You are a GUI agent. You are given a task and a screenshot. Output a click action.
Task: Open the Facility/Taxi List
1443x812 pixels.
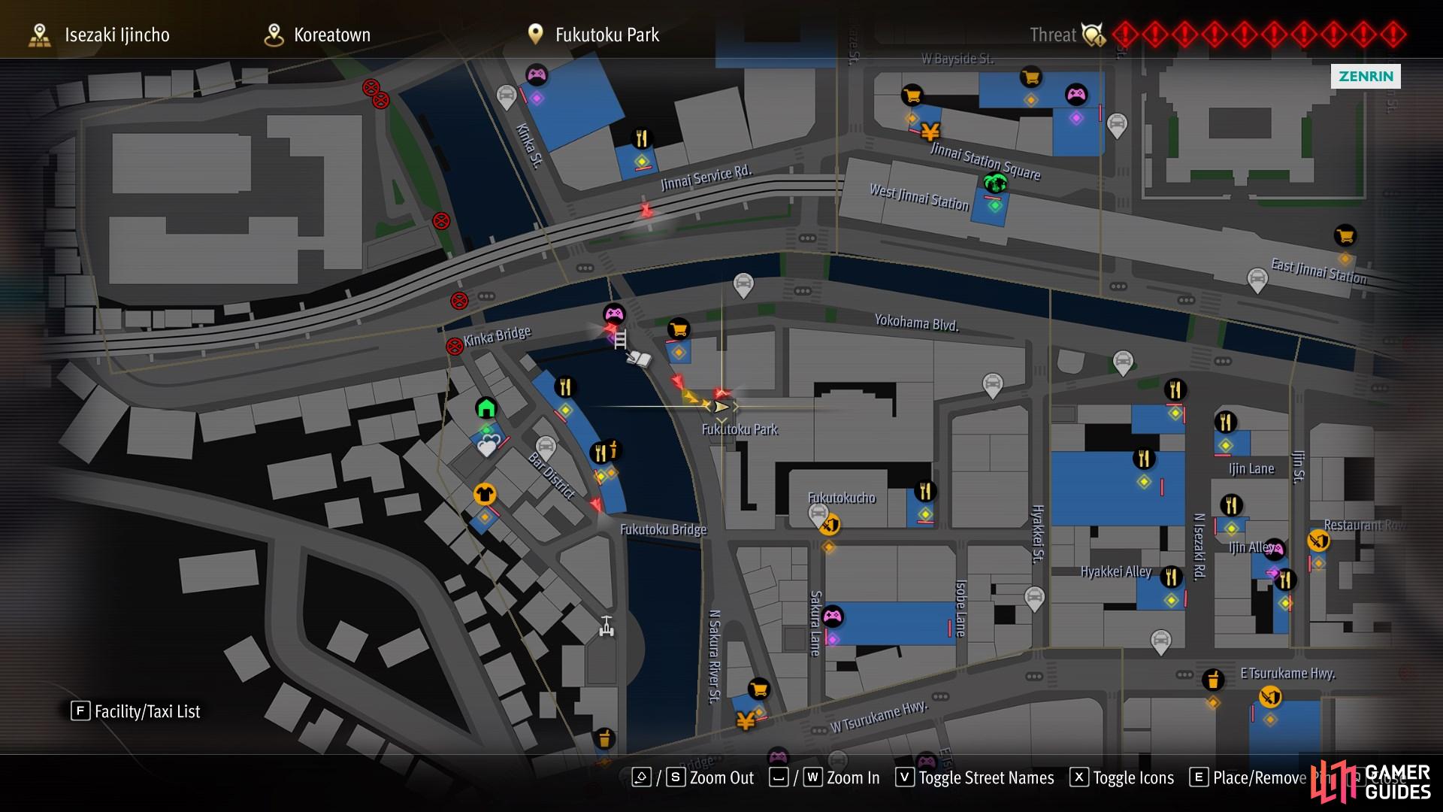tap(136, 711)
